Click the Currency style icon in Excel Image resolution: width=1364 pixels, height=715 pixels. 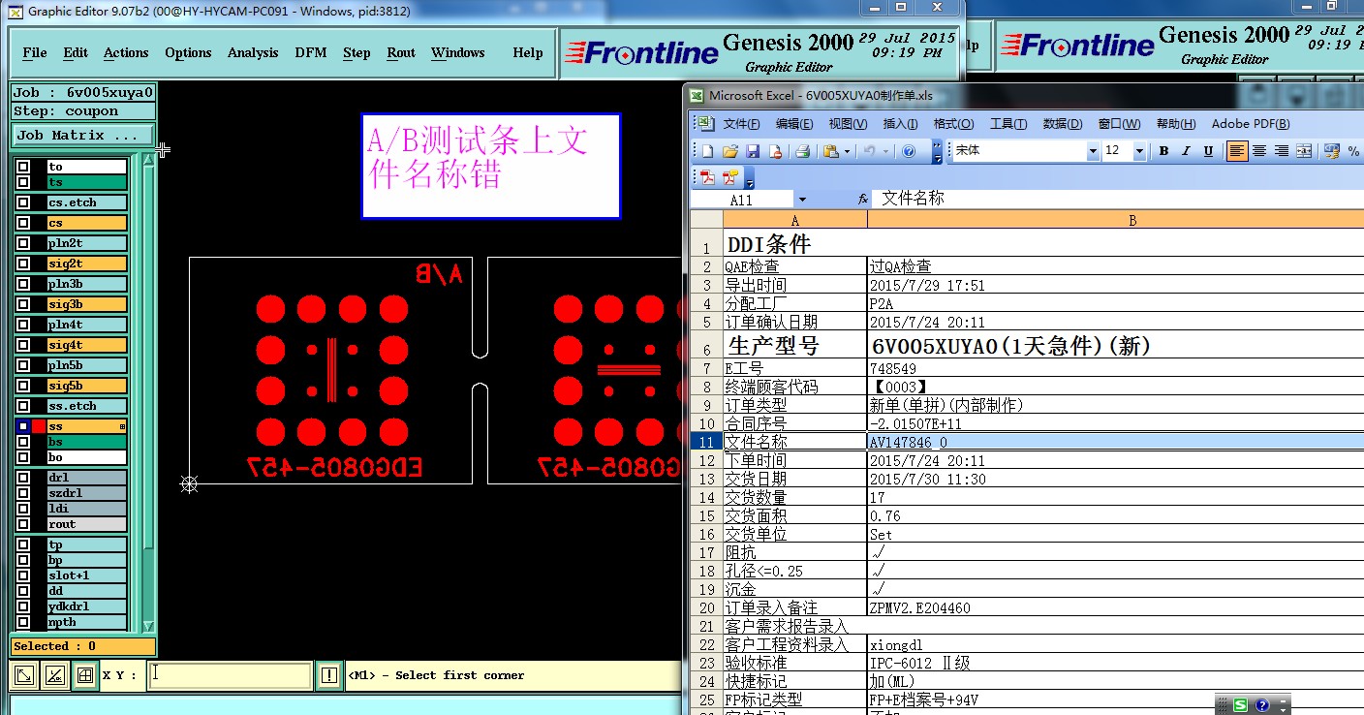click(1332, 151)
